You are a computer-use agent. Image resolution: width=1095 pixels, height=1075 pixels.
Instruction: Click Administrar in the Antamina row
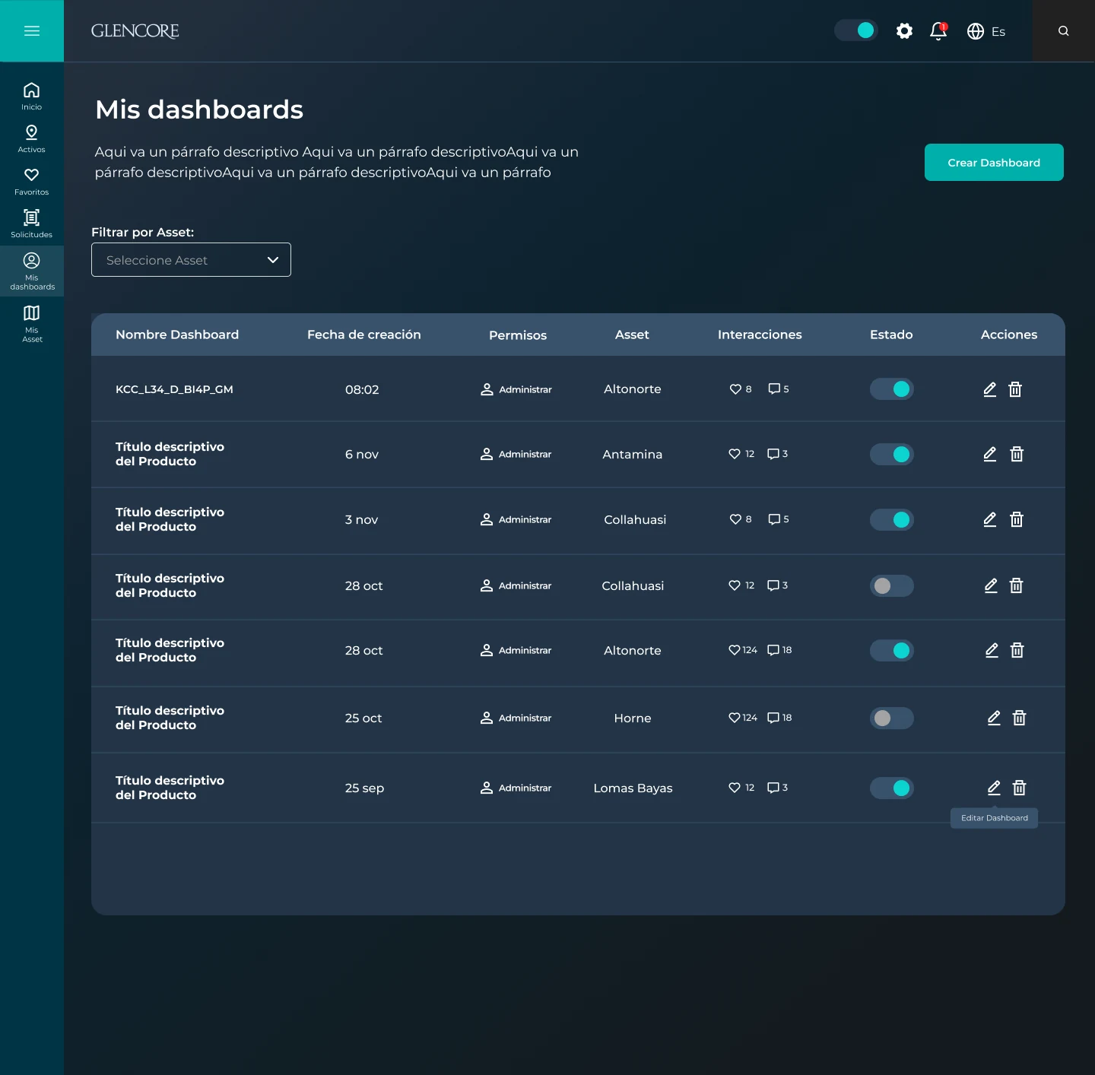(516, 454)
